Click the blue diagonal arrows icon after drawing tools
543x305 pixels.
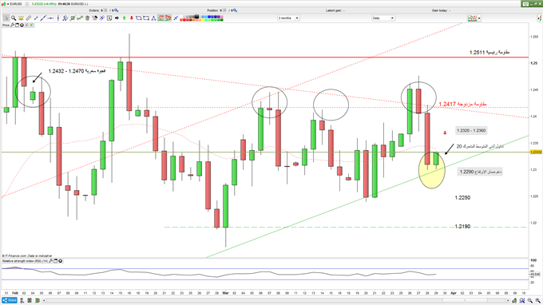pyautogui.click(x=176, y=18)
